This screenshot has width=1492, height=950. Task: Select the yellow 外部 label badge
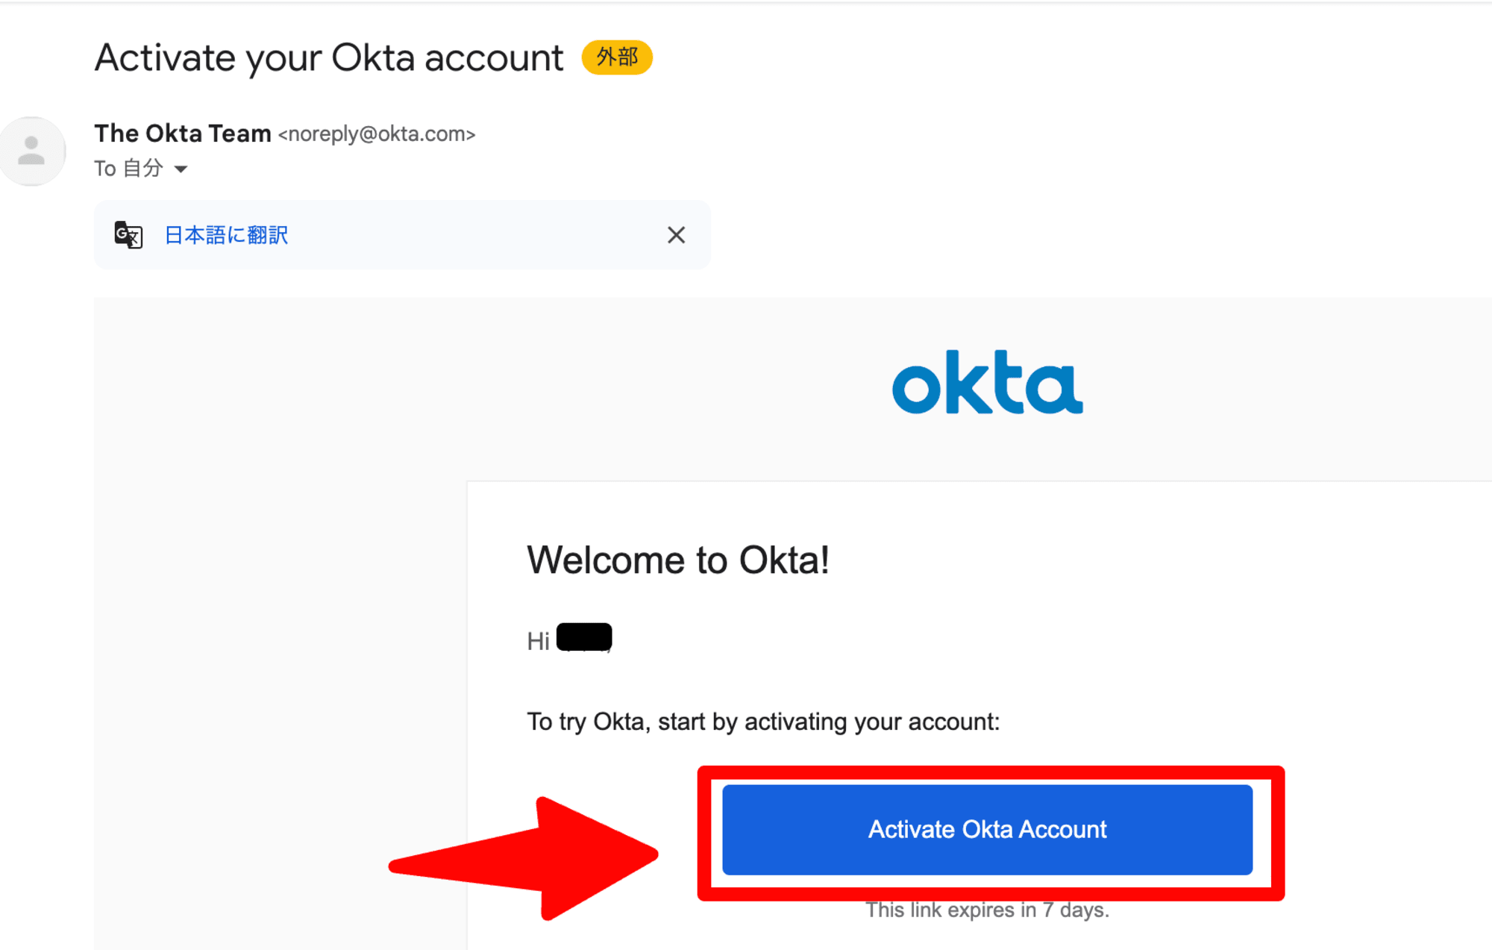pos(617,57)
